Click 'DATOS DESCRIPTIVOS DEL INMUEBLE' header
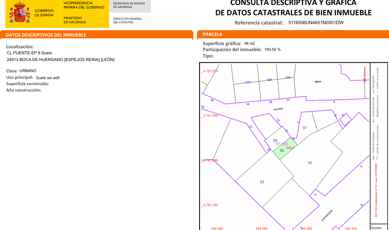This screenshot has height=230, width=389. [46, 35]
